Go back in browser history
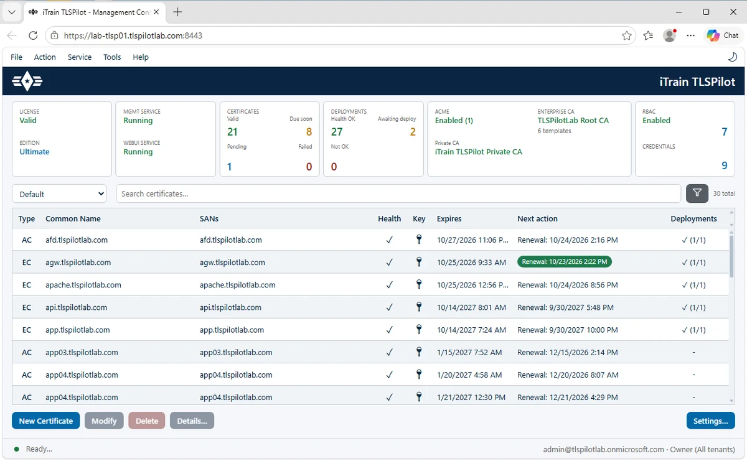Viewport: 747px width, 461px height. click(x=13, y=35)
